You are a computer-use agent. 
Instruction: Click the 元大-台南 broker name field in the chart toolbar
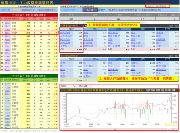point(85,86)
